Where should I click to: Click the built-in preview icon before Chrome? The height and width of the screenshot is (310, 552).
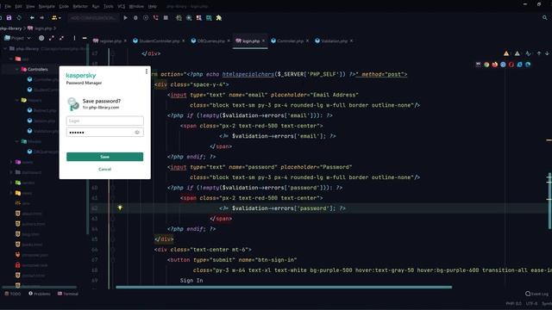point(478,65)
